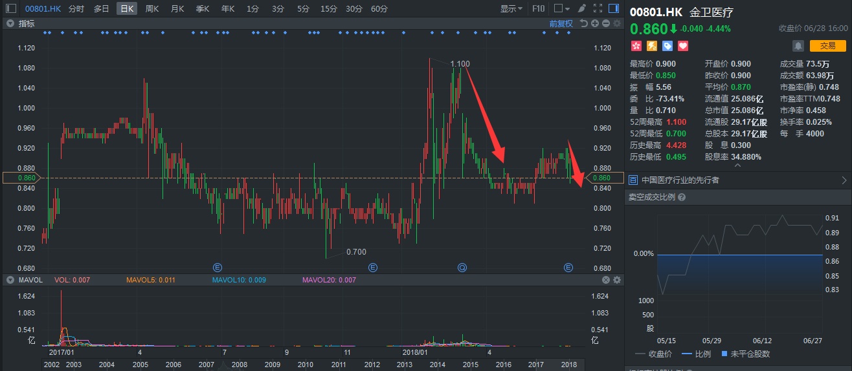Close the MAVOL indicator panel
This screenshot has height=371, width=852.
coord(606,280)
